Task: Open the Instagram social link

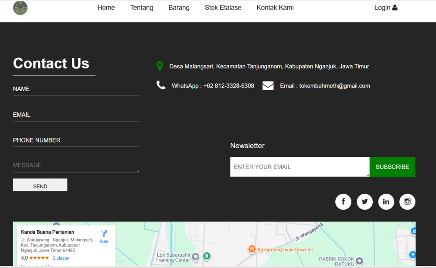Action: pos(407,202)
